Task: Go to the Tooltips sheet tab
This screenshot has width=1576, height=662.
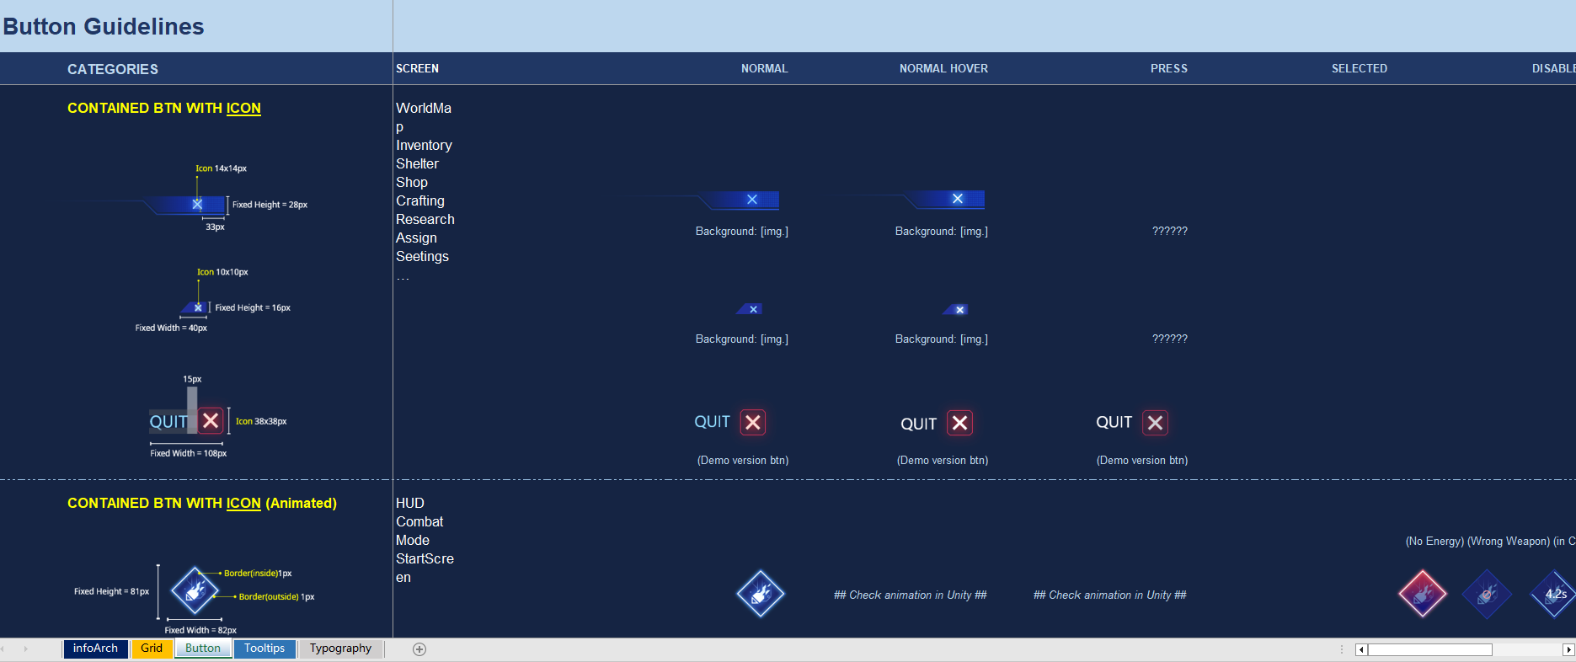Action: (x=264, y=649)
